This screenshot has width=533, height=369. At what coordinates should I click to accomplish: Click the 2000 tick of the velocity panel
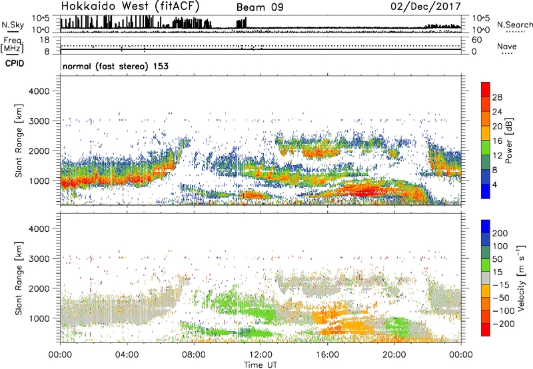tap(39, 288)
